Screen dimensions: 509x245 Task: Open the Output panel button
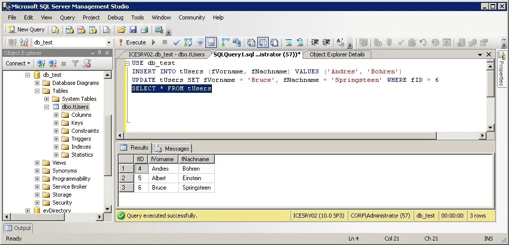point(18,228)
